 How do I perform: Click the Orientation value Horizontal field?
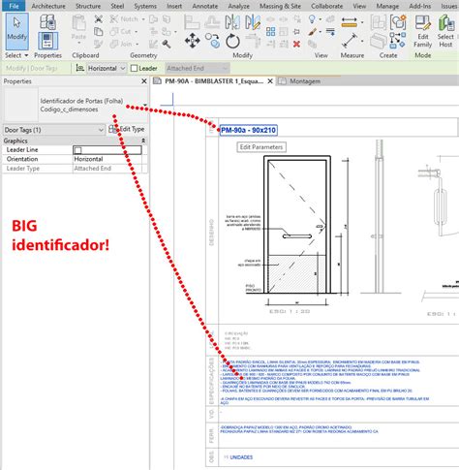click(107, 159)
